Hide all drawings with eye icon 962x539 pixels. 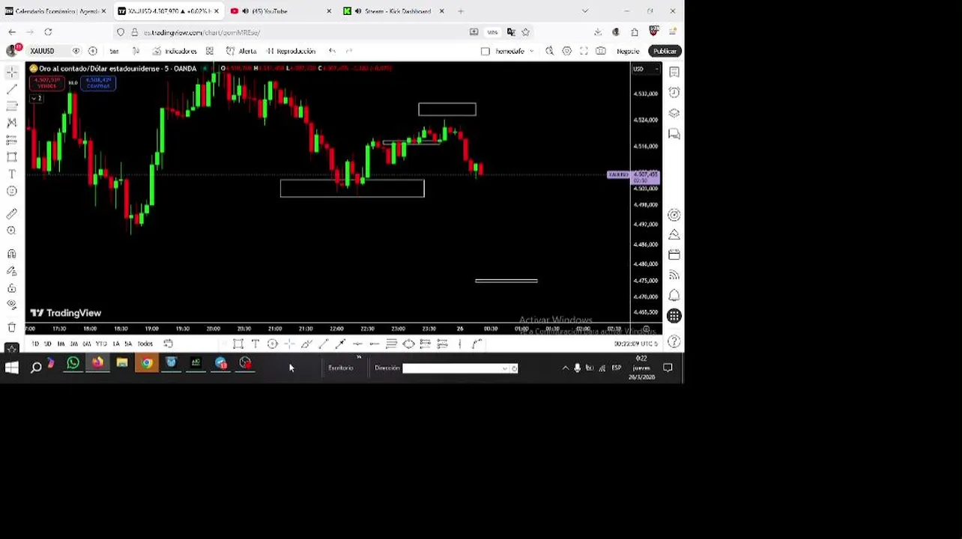click(x=12, y=305)
